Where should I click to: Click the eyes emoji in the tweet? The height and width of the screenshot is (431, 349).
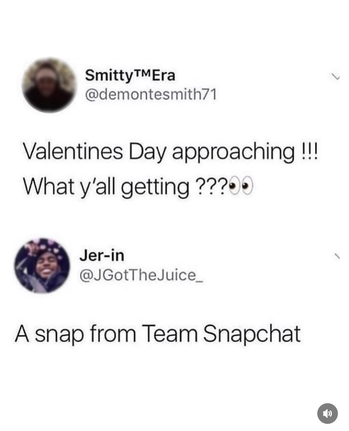pos(241,187)
